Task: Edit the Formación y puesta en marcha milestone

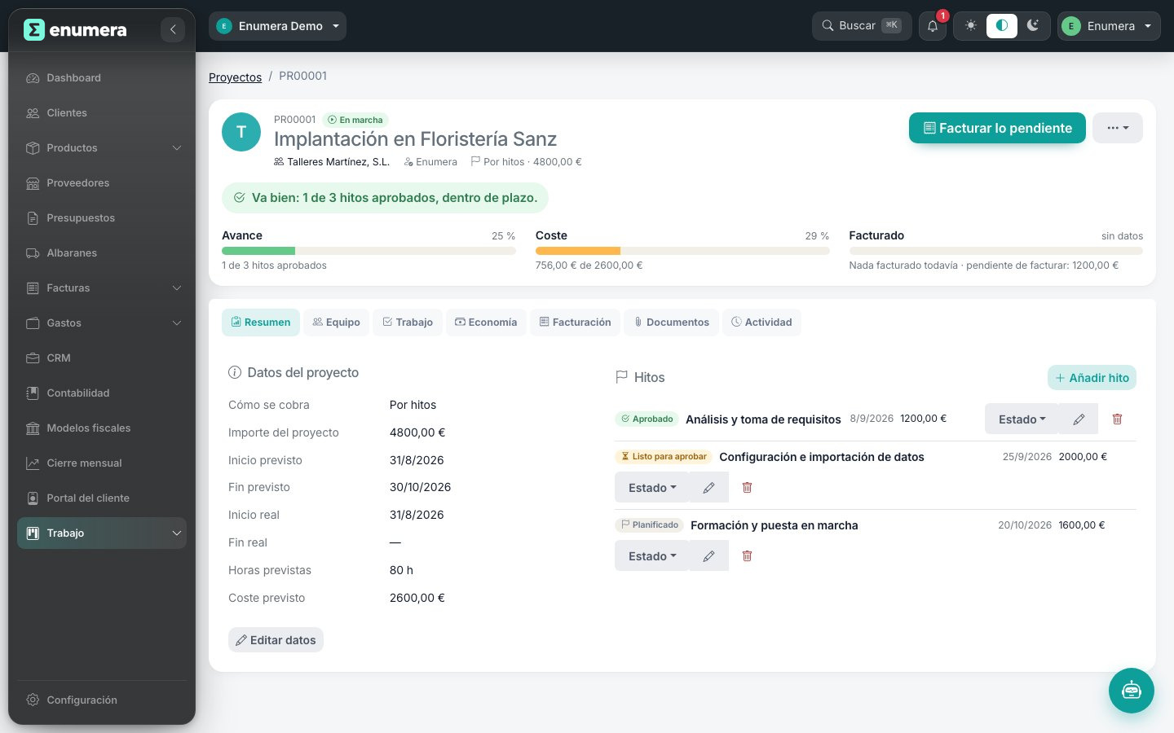Action: tap(708, 556)
